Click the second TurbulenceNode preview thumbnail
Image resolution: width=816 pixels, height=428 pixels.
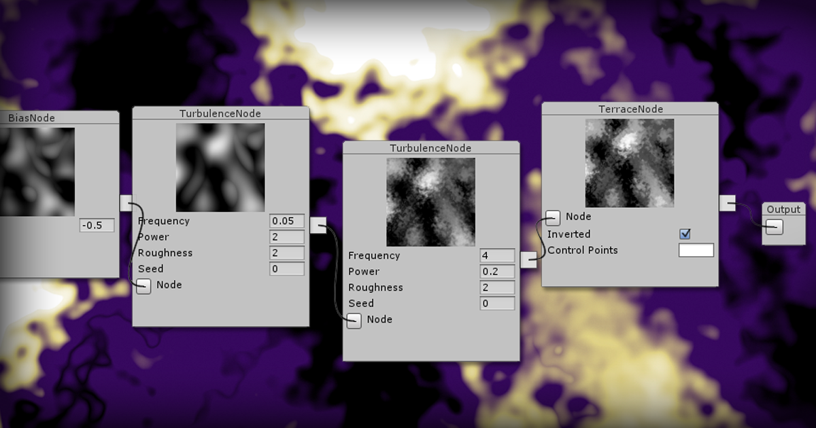point(430,200)
